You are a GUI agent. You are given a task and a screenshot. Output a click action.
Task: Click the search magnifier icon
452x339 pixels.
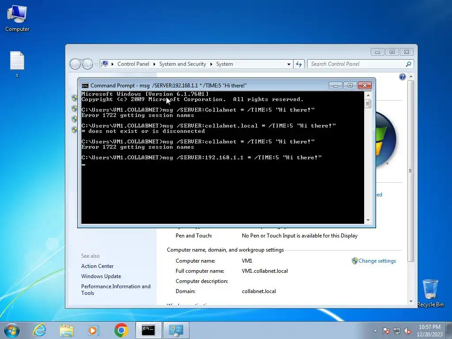pos(408,64)
